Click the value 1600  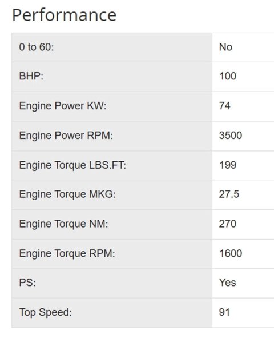(231, 253)
